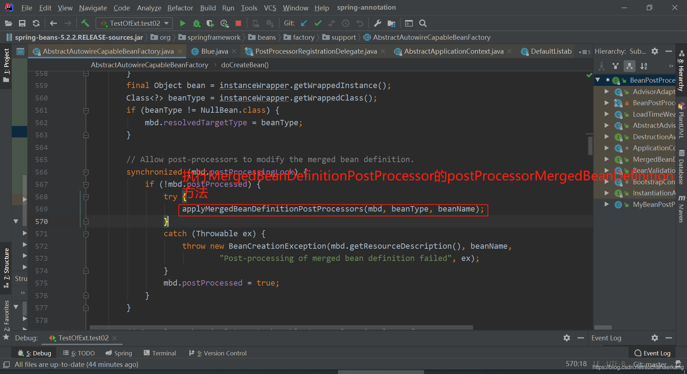
Task: Toggle supertypes hierarchy view button
Action: click(x=615, y=66)
